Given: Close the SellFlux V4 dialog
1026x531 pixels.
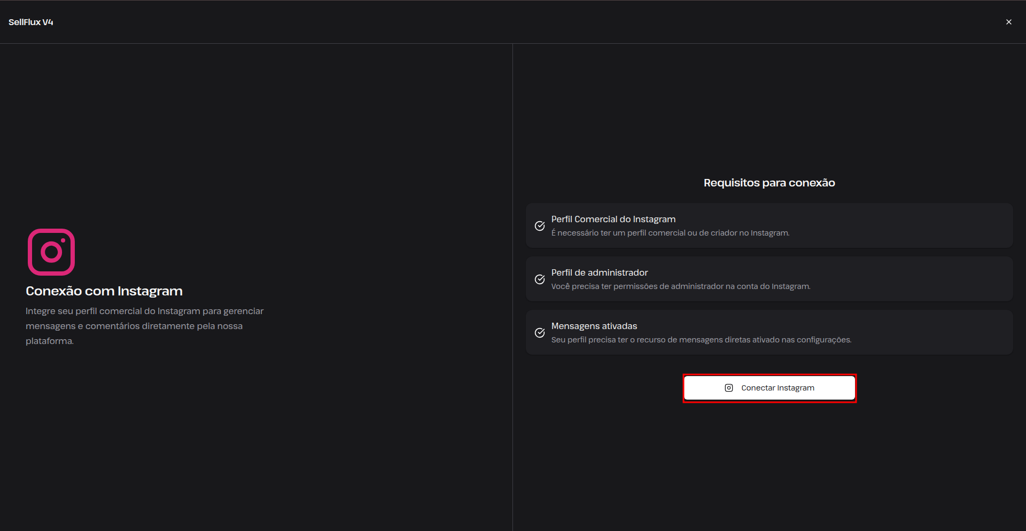Looking at the screenshot, I should coord(1009,22).
